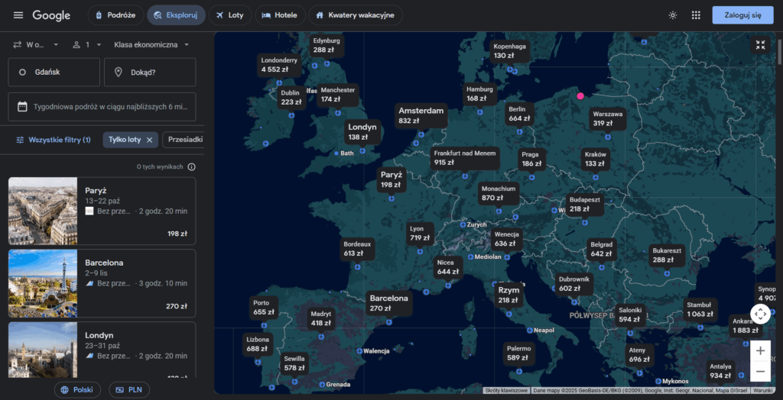Exit fullscreen map view
783x400 pixels.
pyautogui.click(x=761, y=45)
